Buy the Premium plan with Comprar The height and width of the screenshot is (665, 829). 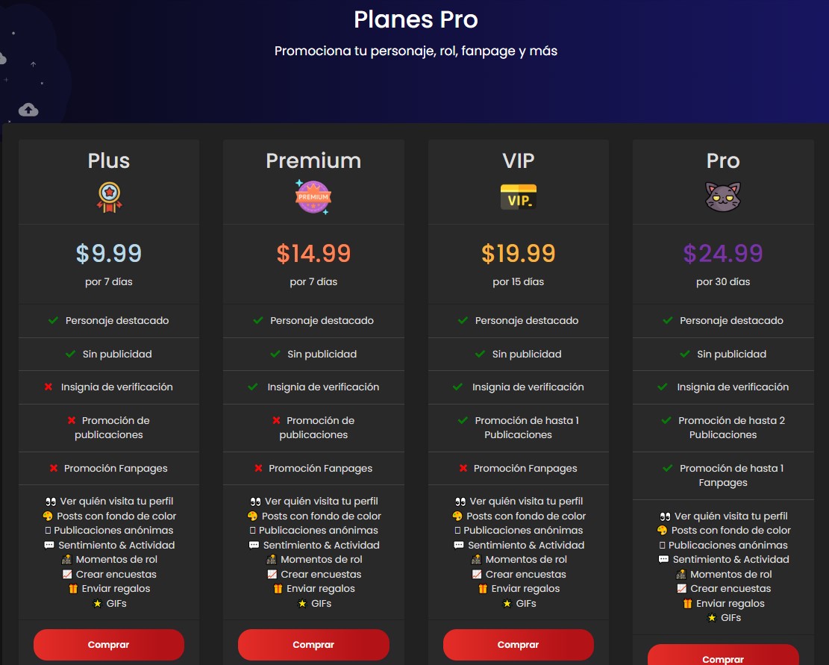(313, 644)
